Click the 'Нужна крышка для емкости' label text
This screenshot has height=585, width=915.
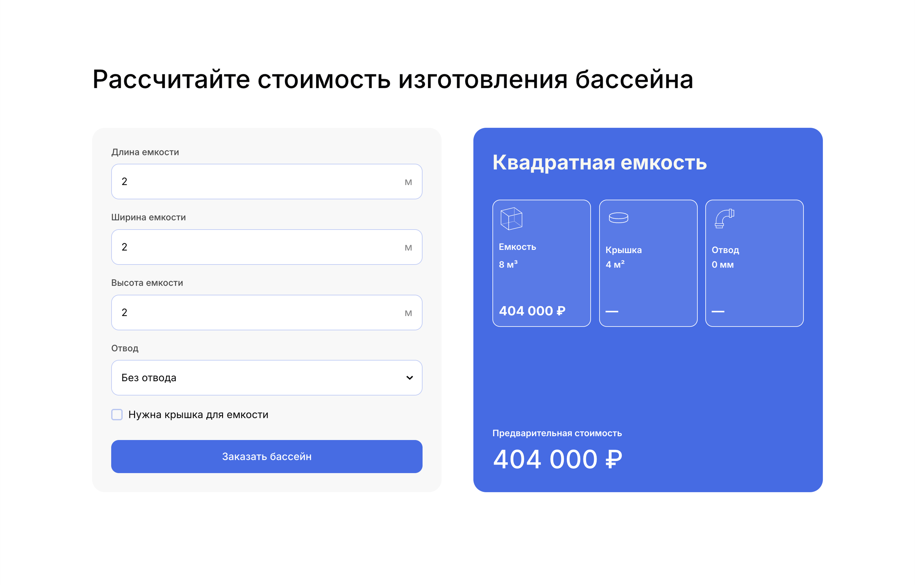tap(198, 415)
